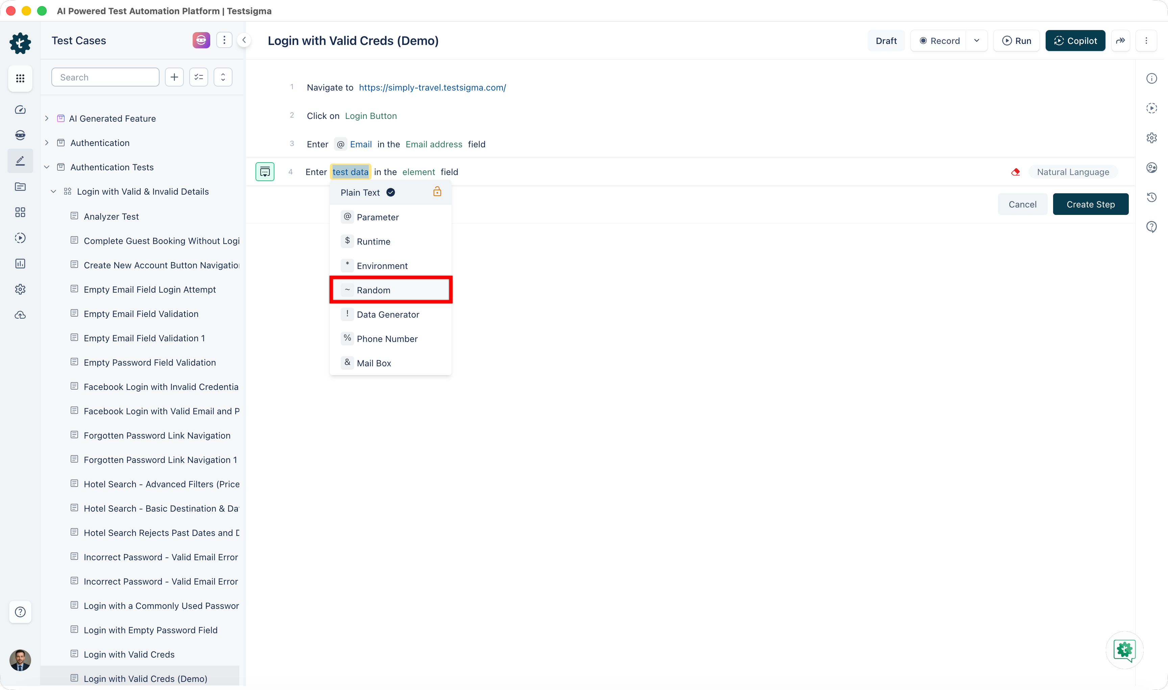
Task: Click the share arrow icon next to the Copilot button
Action: (x=1121, y=41)
